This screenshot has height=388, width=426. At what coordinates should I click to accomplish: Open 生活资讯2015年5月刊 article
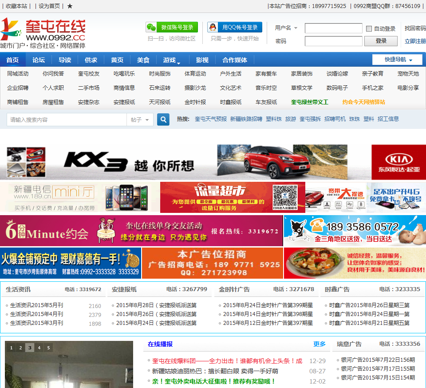click(36, 305)
